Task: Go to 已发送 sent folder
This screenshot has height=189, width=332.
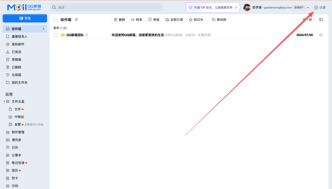Action: tap(16, 52)
